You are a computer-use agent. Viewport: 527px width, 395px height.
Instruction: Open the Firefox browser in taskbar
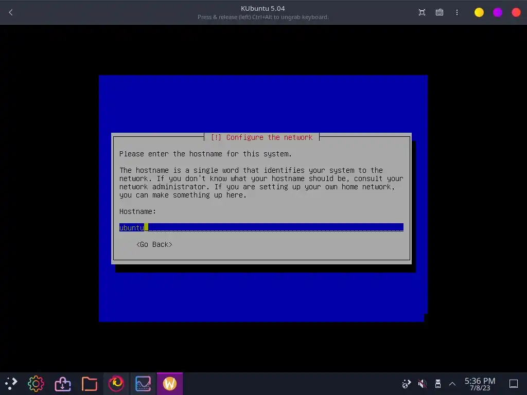116,384
